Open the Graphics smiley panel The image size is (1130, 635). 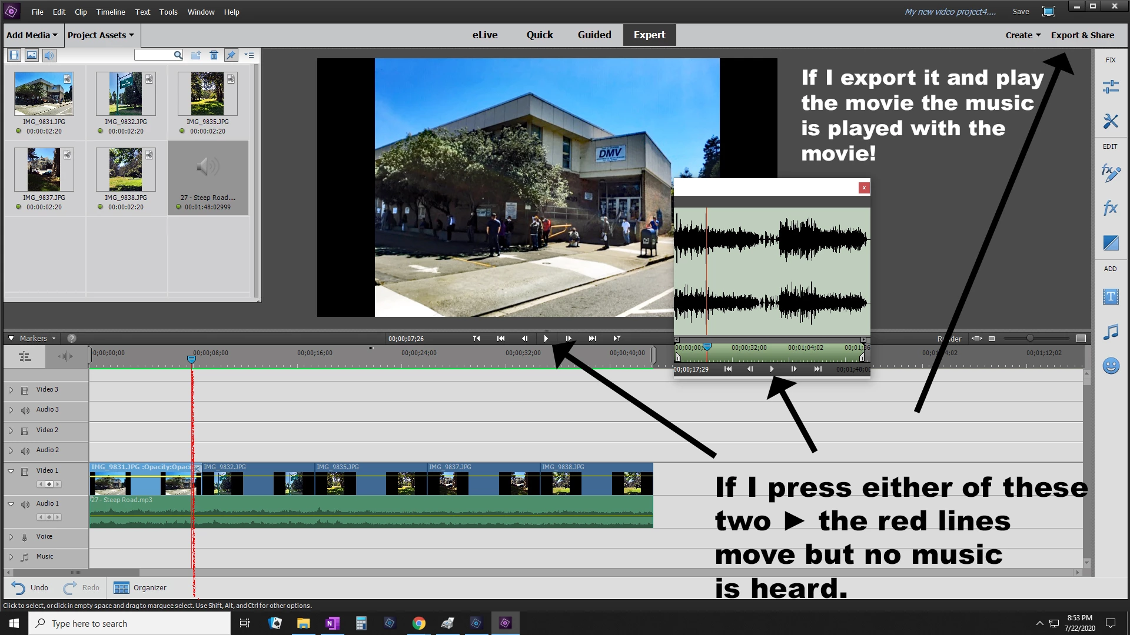tap(1110, 366)
